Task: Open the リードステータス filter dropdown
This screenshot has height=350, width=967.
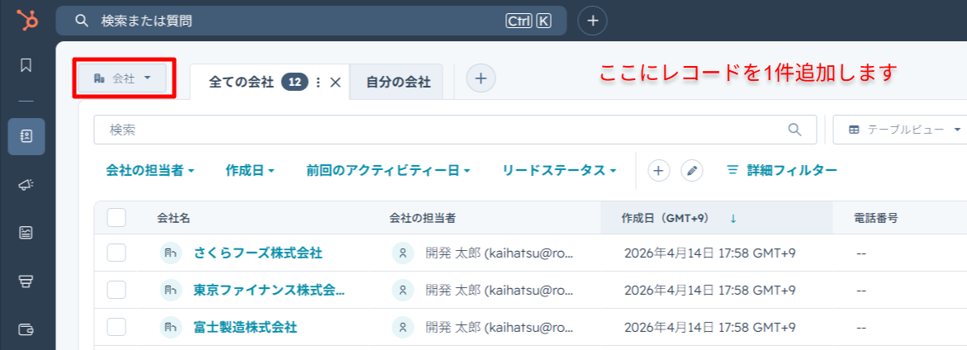Action: [x=559, y=170]
